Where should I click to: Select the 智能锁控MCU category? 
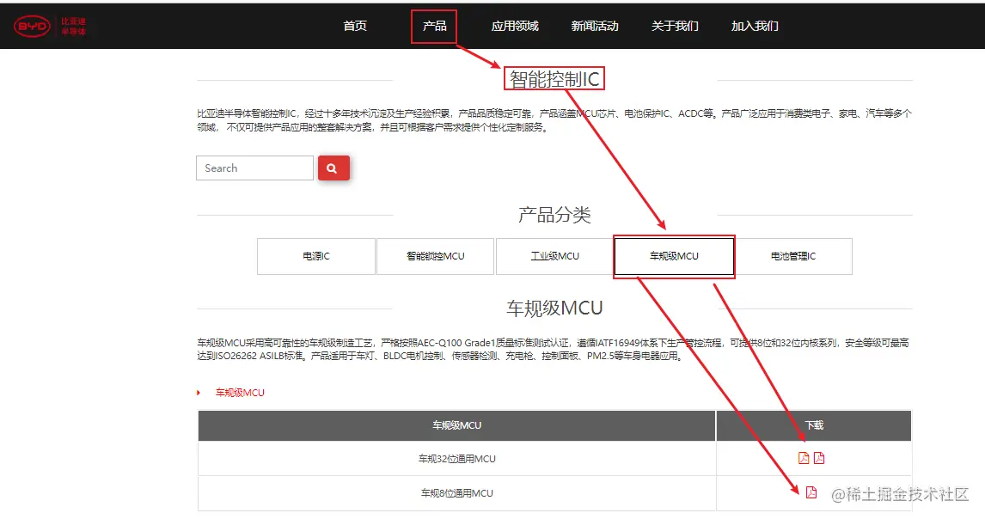click(435, 256)
